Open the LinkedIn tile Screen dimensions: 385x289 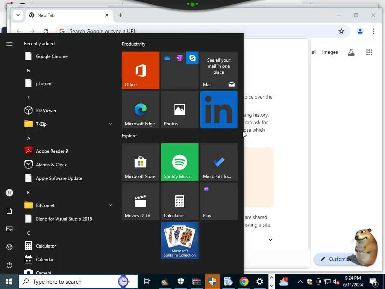click(219, 110)
